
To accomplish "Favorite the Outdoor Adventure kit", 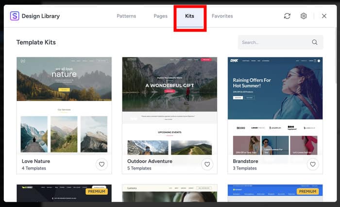I will click(x=207, y=164).
